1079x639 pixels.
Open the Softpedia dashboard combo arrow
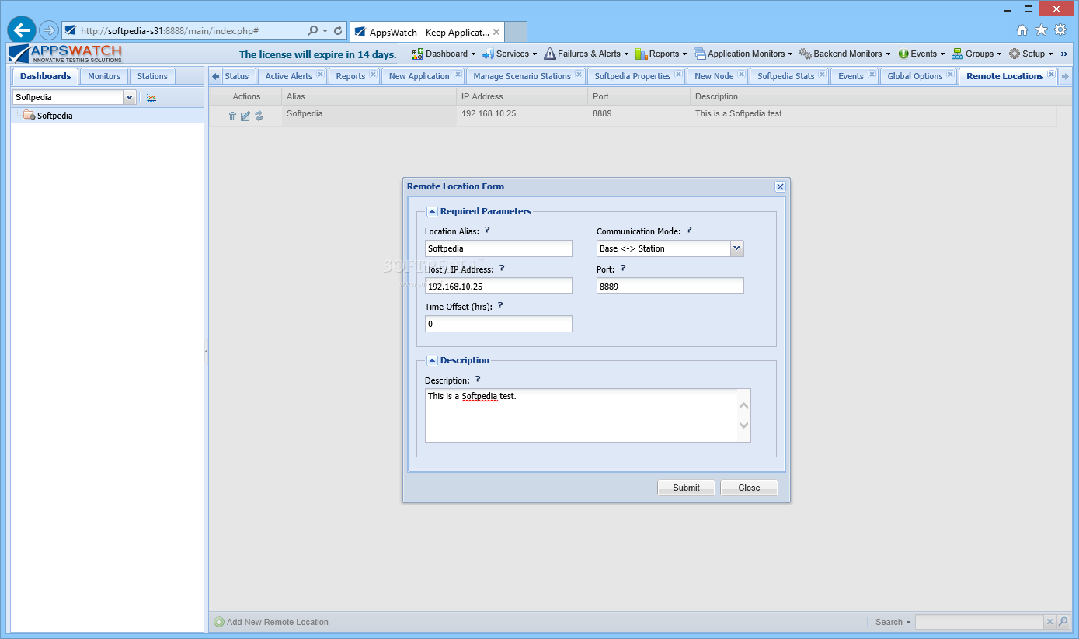pos(130,97)
